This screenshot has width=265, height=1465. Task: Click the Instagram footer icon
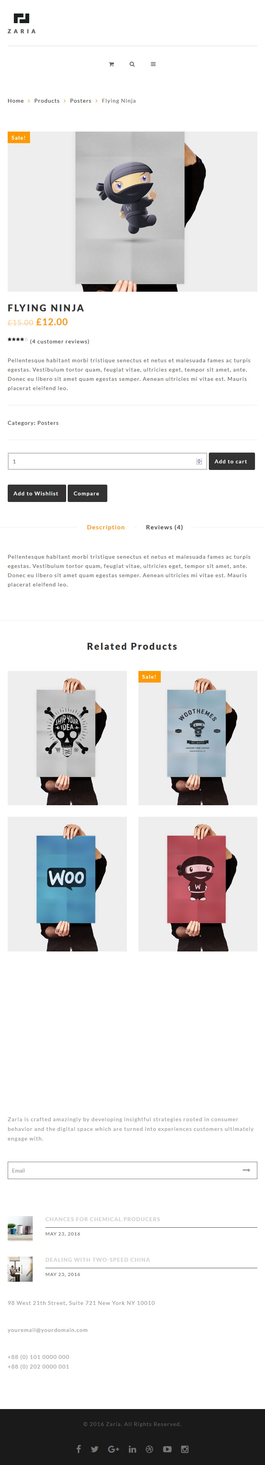coord(185,1448)
